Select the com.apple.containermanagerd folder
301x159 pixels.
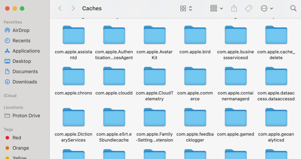coord(235,76)
